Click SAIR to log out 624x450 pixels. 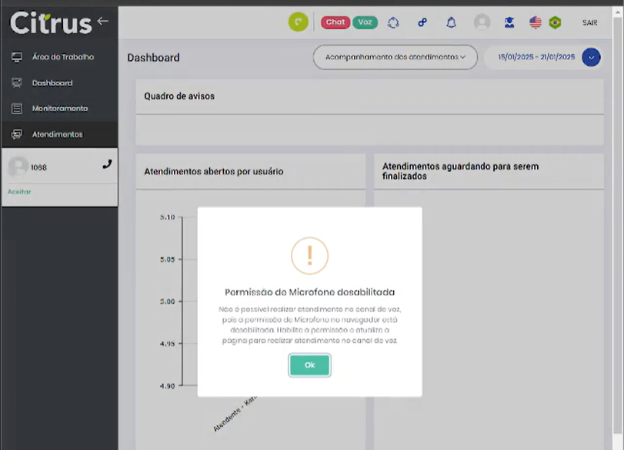[589, 23]
